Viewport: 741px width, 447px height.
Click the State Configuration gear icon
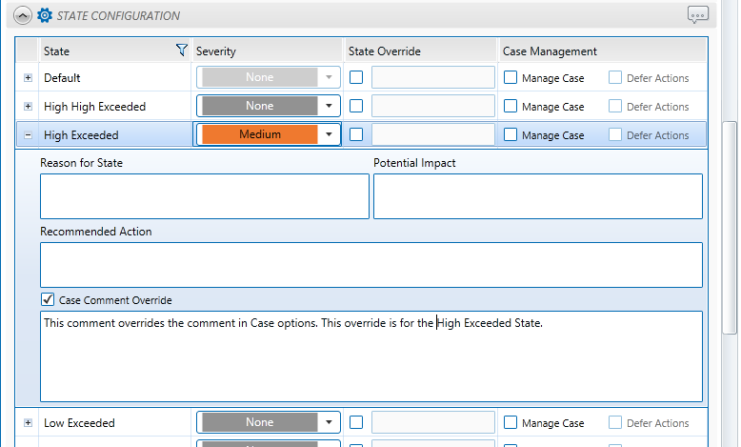pos(45,15)
